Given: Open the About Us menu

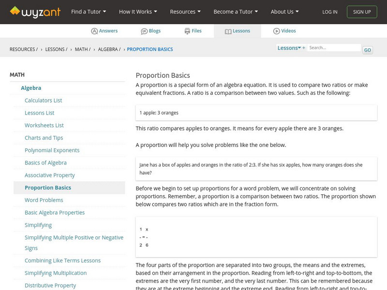Looking at the screenshot, I should pyautogui.click(x=284, y=12).
